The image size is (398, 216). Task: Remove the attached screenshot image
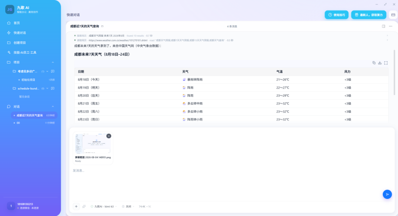coord(109,136)
